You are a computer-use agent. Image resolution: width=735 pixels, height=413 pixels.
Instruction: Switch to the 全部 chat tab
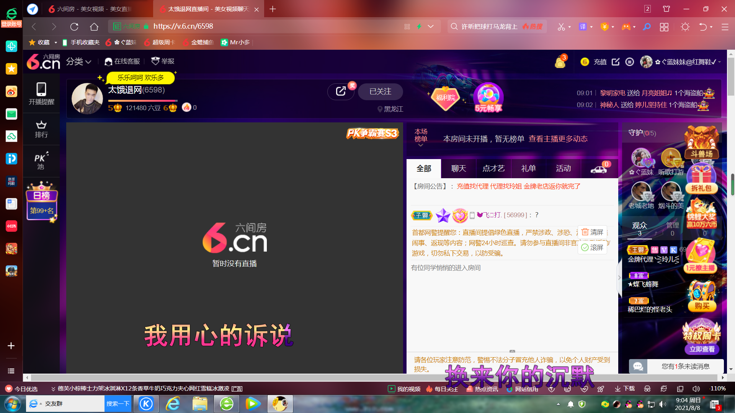pos(424,169)
